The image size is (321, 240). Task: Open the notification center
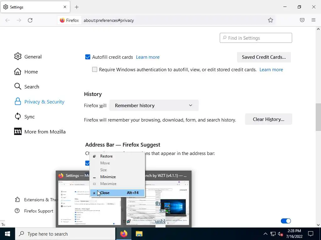pos(311,234)
